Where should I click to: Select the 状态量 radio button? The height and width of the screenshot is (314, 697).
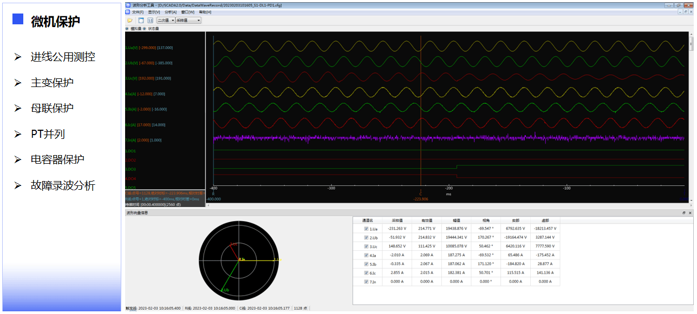coord(145,28)
